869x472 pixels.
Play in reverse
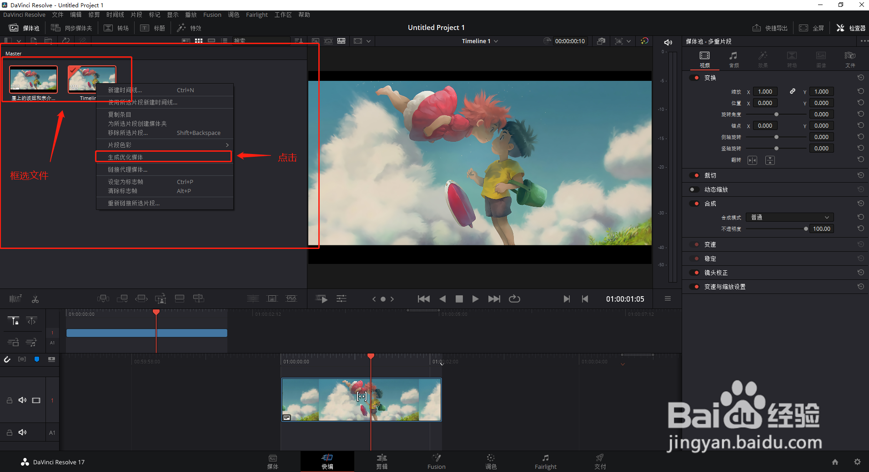[442, 299]
